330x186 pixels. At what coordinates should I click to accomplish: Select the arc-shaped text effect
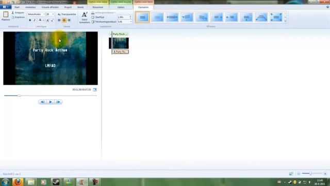[x=261, y=17]
